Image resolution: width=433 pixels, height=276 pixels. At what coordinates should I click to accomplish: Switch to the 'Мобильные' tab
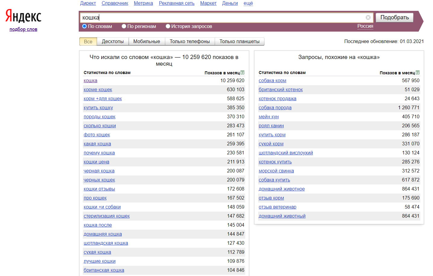[x=147, y=42]
